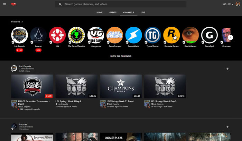
Task: Add LoL Esports channel with plus button
Action: coord(227,69)
